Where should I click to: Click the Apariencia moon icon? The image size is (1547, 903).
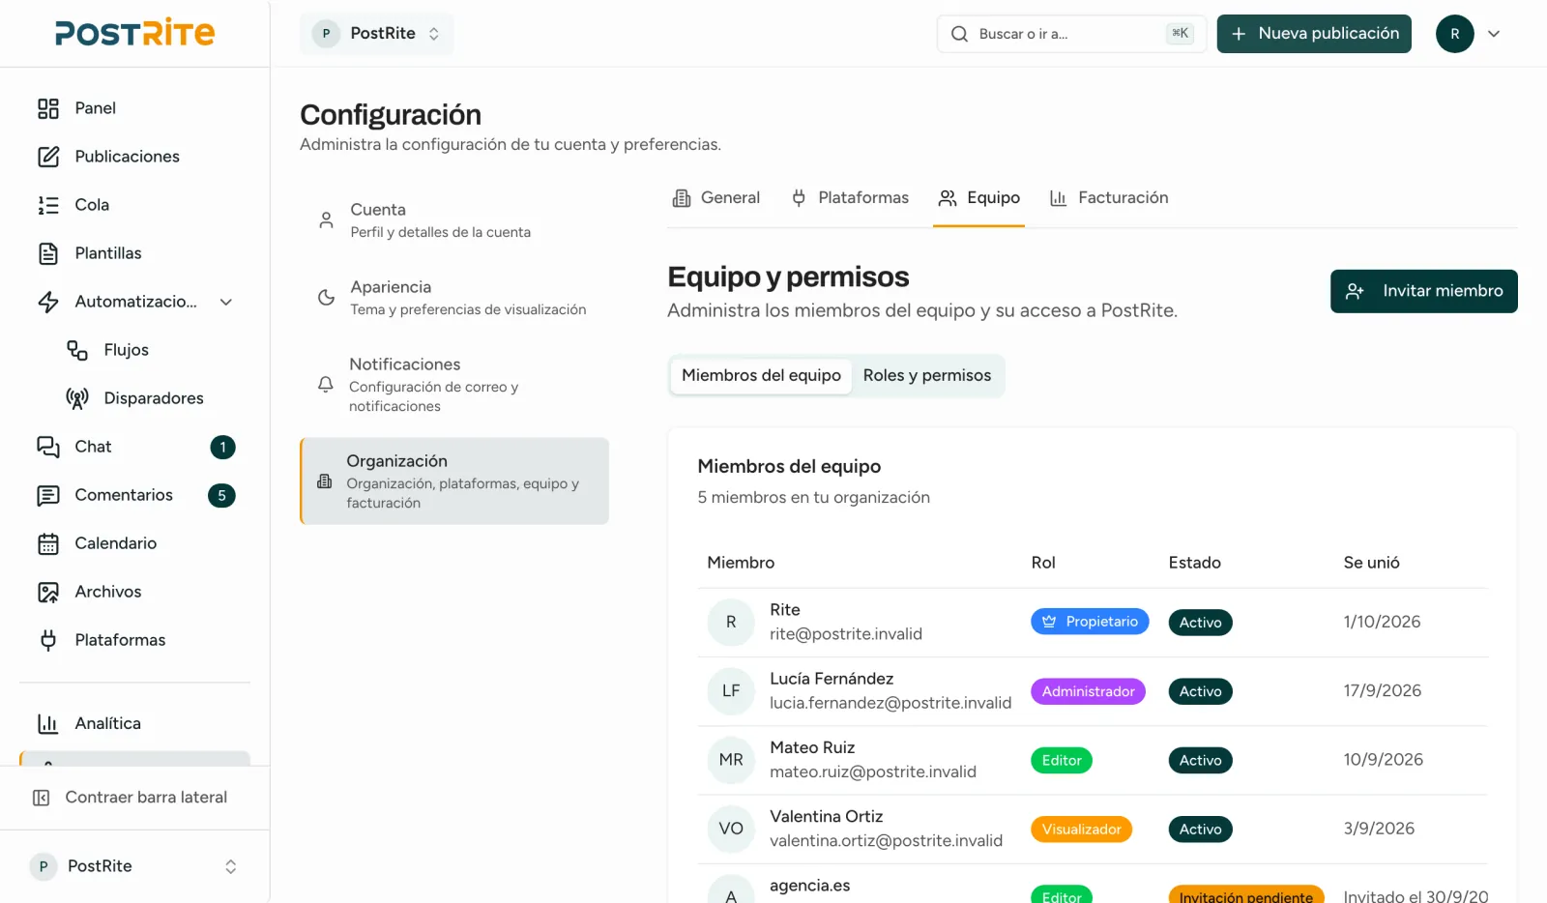pyautogui.click(x=327, y=298)
